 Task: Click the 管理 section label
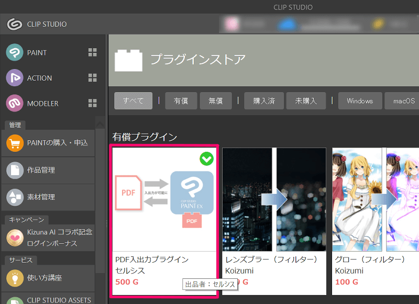(15, 125)
